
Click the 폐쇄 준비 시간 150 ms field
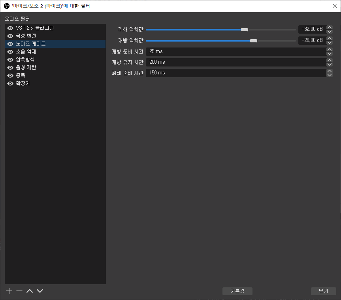(x=236, y=73)
